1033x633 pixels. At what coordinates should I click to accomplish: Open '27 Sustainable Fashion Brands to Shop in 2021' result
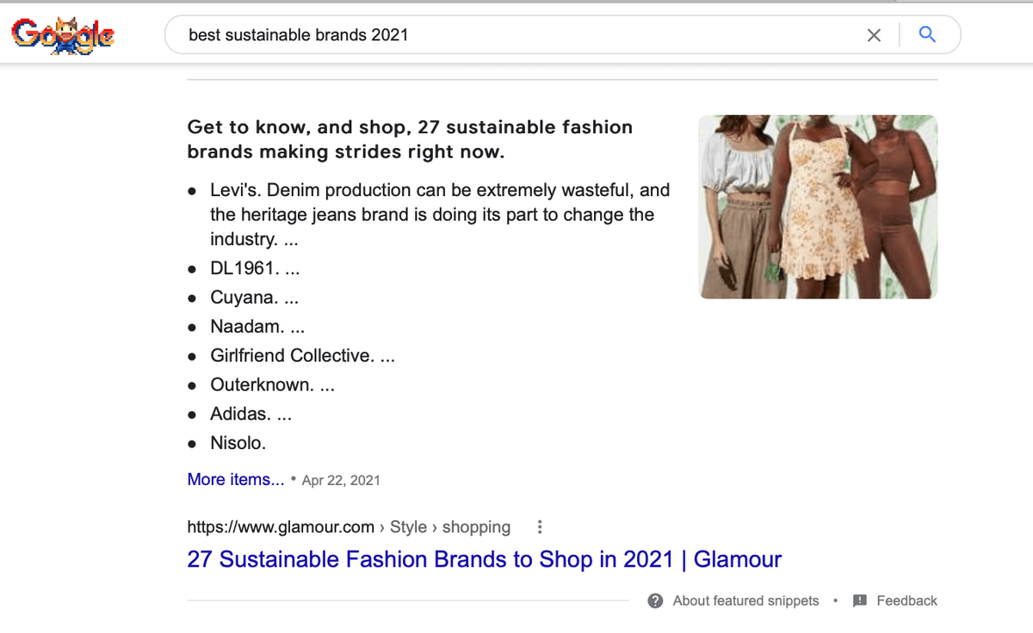(x=484, y=559)
